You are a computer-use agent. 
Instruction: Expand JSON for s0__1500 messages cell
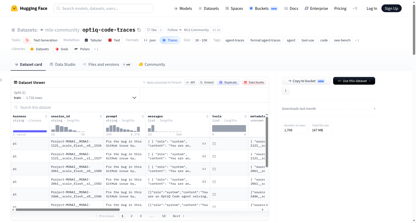click(x=204, y=169)
